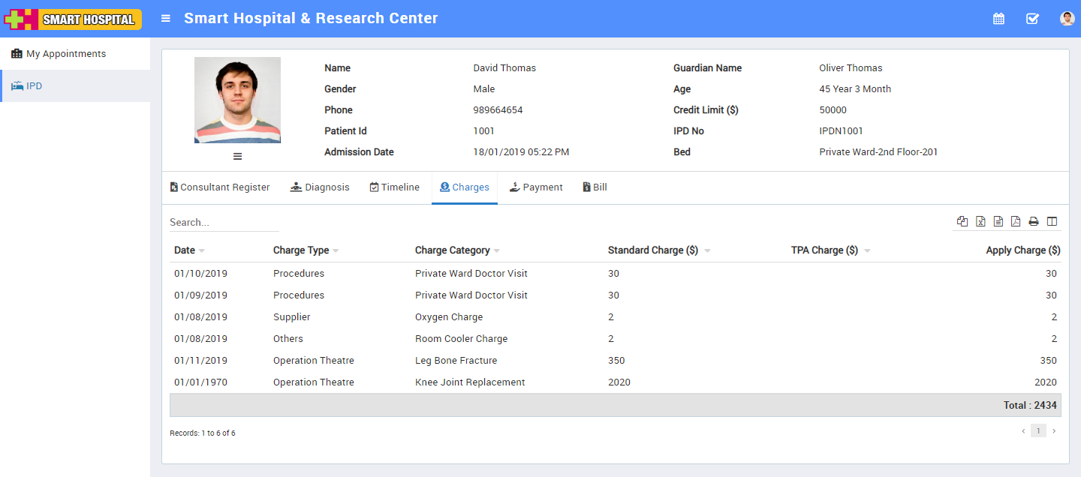Export charges table as CSV

click(998, 221)
